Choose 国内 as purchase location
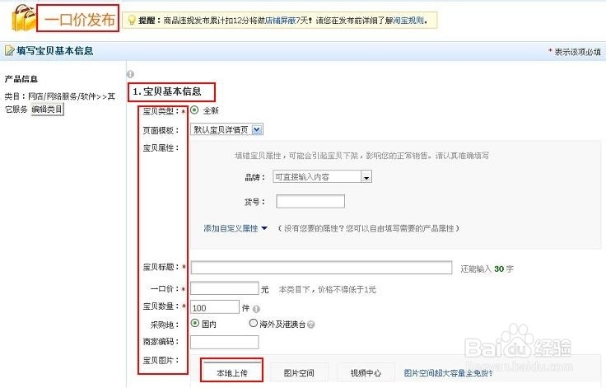The image size is (606, 388). coord(195,323)
